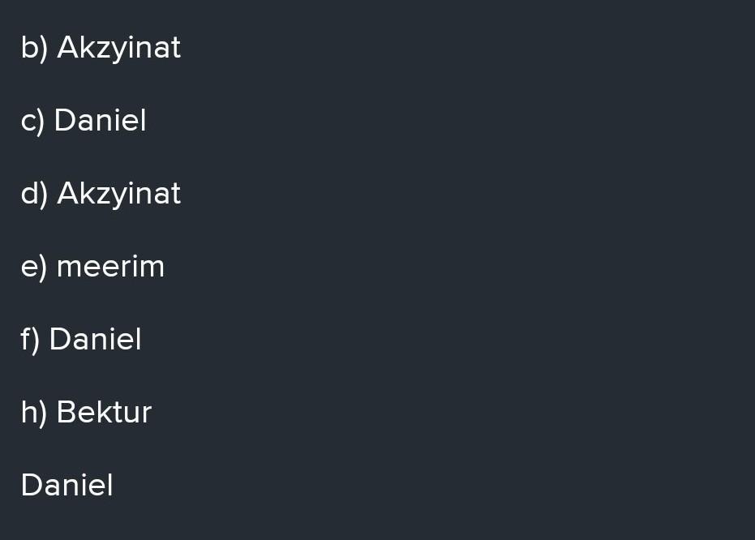Click the "c)" letter marker
This screenshot has height=540, width=755.
(x=33, y=121)
